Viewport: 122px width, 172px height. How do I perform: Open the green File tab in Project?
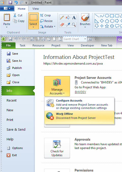point(8,45)
